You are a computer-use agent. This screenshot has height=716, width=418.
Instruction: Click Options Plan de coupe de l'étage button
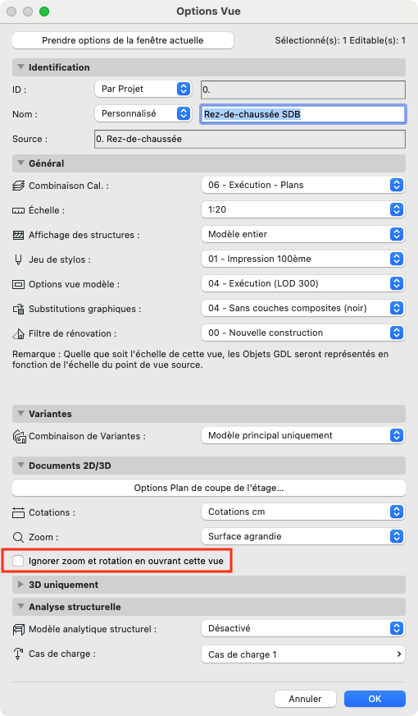tap(209, 488)
